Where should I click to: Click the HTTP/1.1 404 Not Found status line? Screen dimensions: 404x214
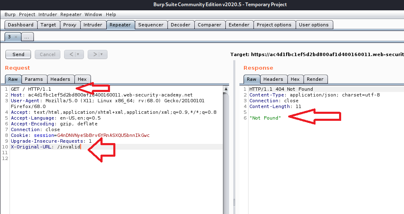(281, 89)
